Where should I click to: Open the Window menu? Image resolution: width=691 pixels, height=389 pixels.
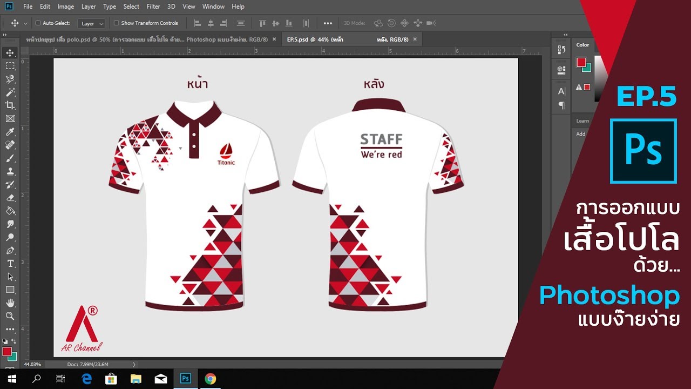coord(213,6)
